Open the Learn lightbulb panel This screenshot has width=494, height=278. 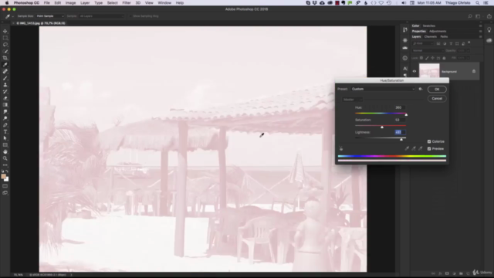(489, 29)
